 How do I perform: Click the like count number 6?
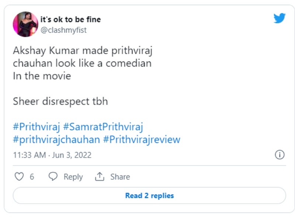point(32,177)
